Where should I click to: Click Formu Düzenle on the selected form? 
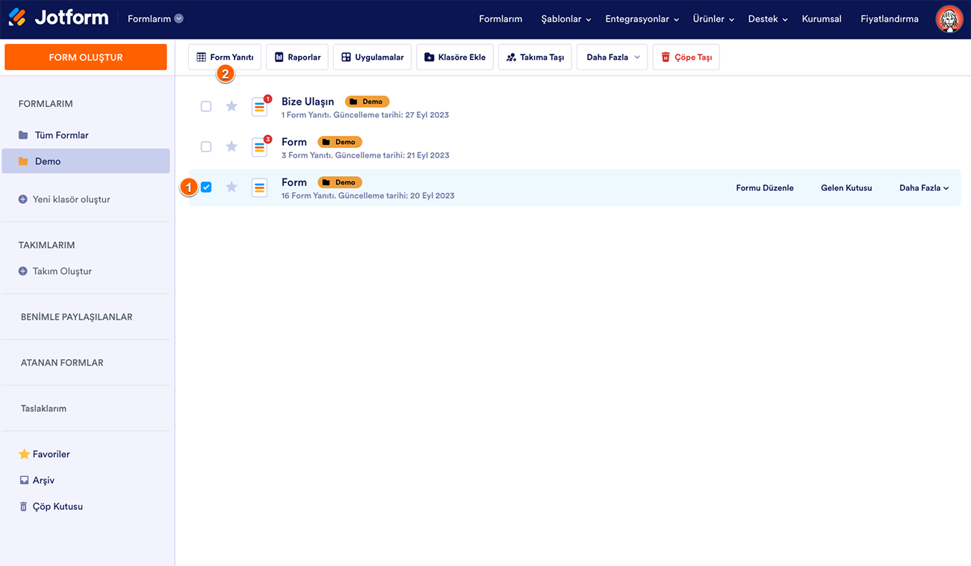765,188
